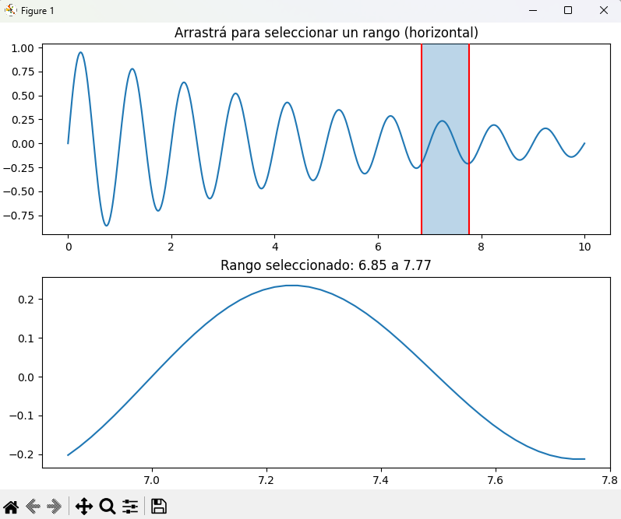Click the Home reset view icon
Image resolution: width=621 pixels, height=519 pixels.
coord(11,507)
